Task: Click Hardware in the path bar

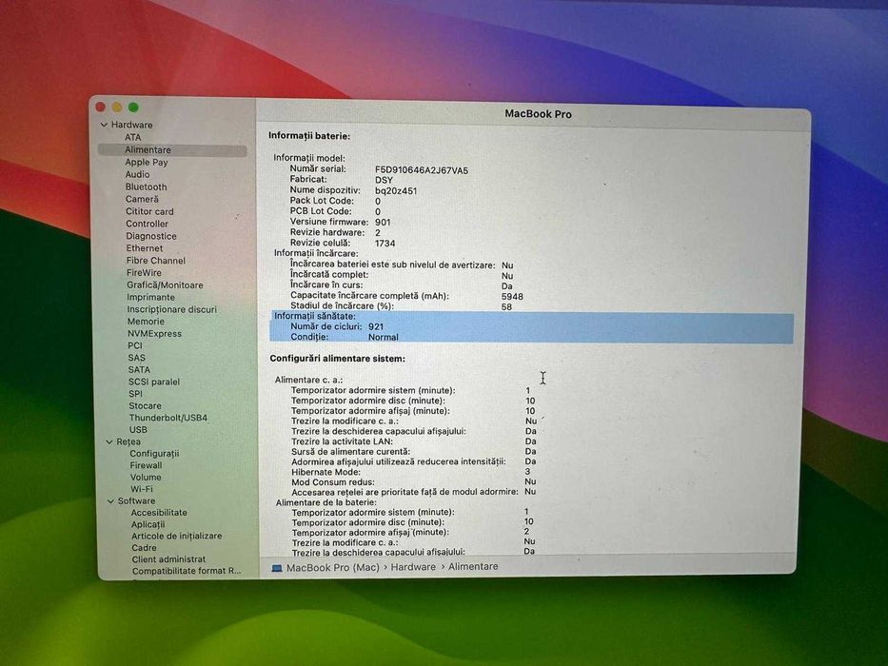Action: pos(413,567)
